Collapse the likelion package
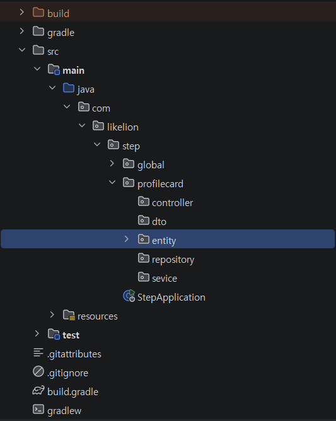Image resolution: width=336 pixels, height=421 pixels. pyautogui.click(x=82, y=125)
